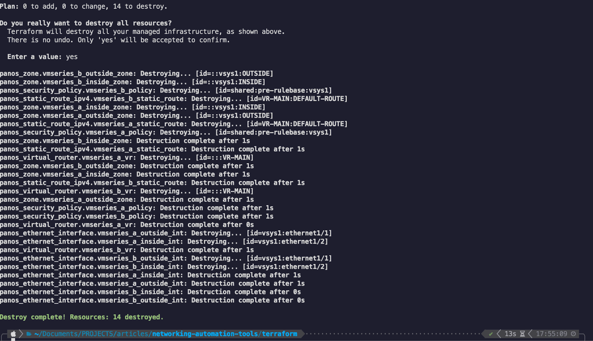Click the timestamp 17:55:09 in the status bar
Screen dimensions: 593x341
click(551, 334)
